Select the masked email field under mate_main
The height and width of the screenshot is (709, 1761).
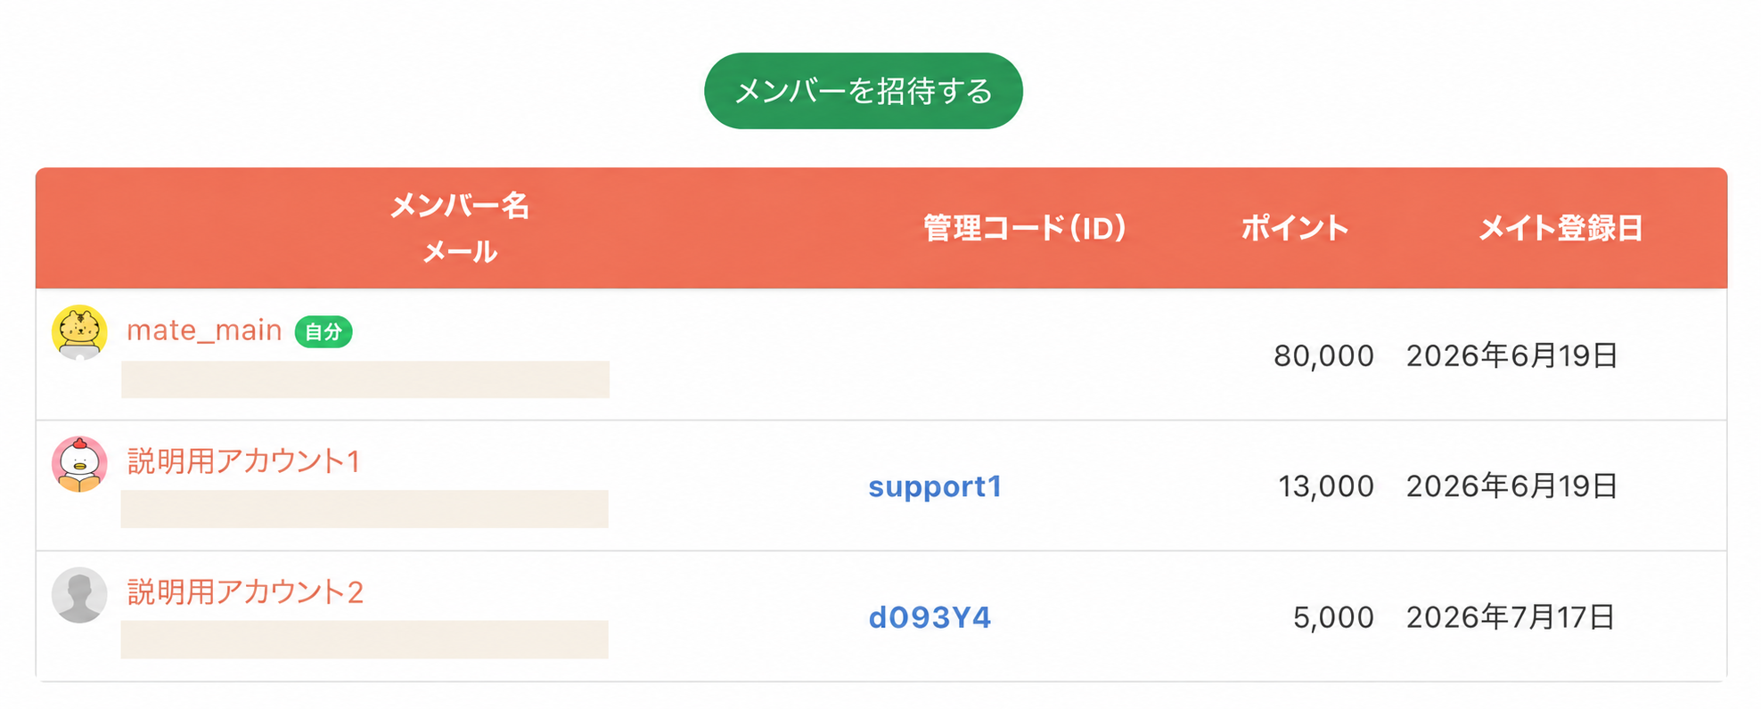tap(365, 379)
